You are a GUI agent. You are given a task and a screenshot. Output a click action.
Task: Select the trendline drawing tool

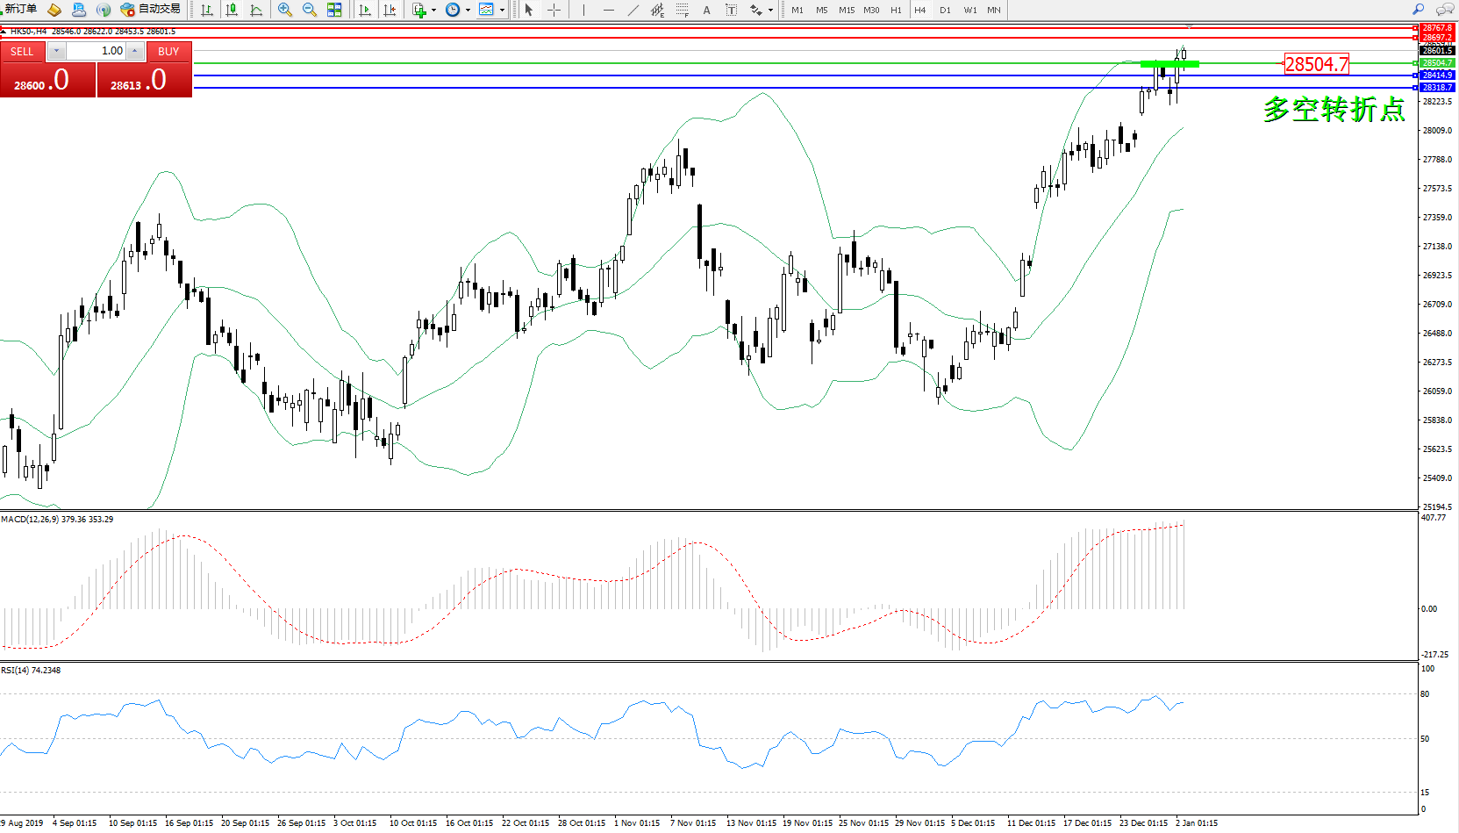point(633,10)
